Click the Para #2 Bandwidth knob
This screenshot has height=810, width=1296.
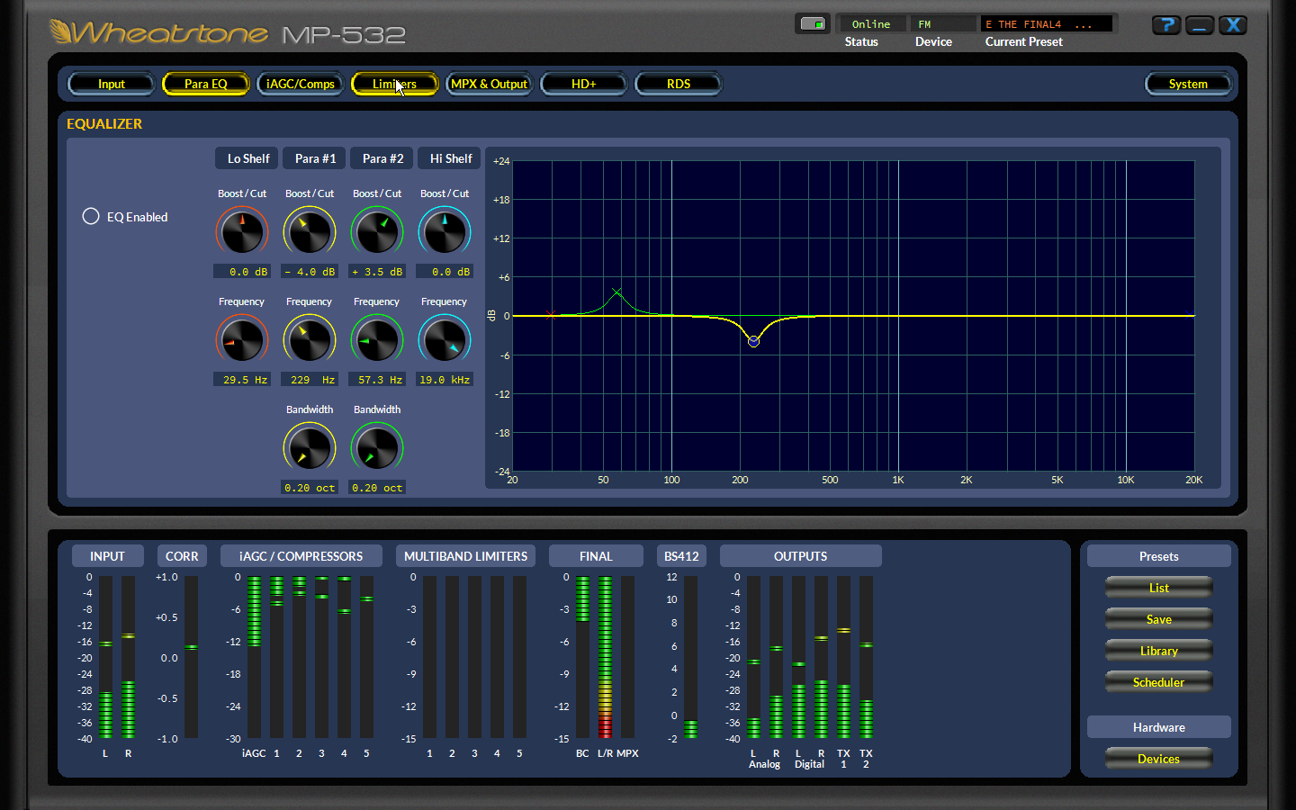point(377,447)
